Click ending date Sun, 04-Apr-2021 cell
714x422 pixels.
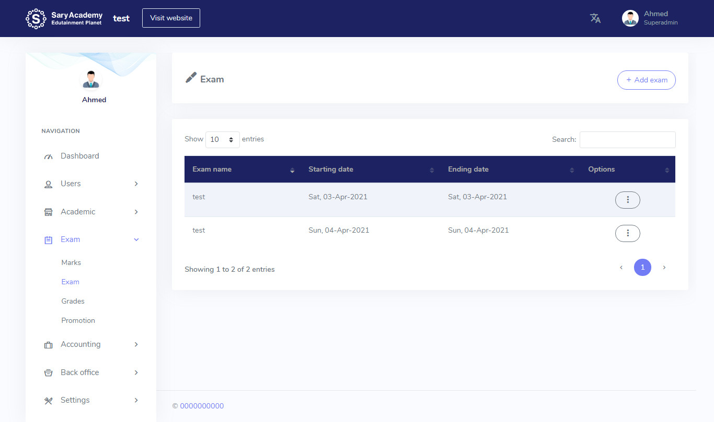point(478,230)
